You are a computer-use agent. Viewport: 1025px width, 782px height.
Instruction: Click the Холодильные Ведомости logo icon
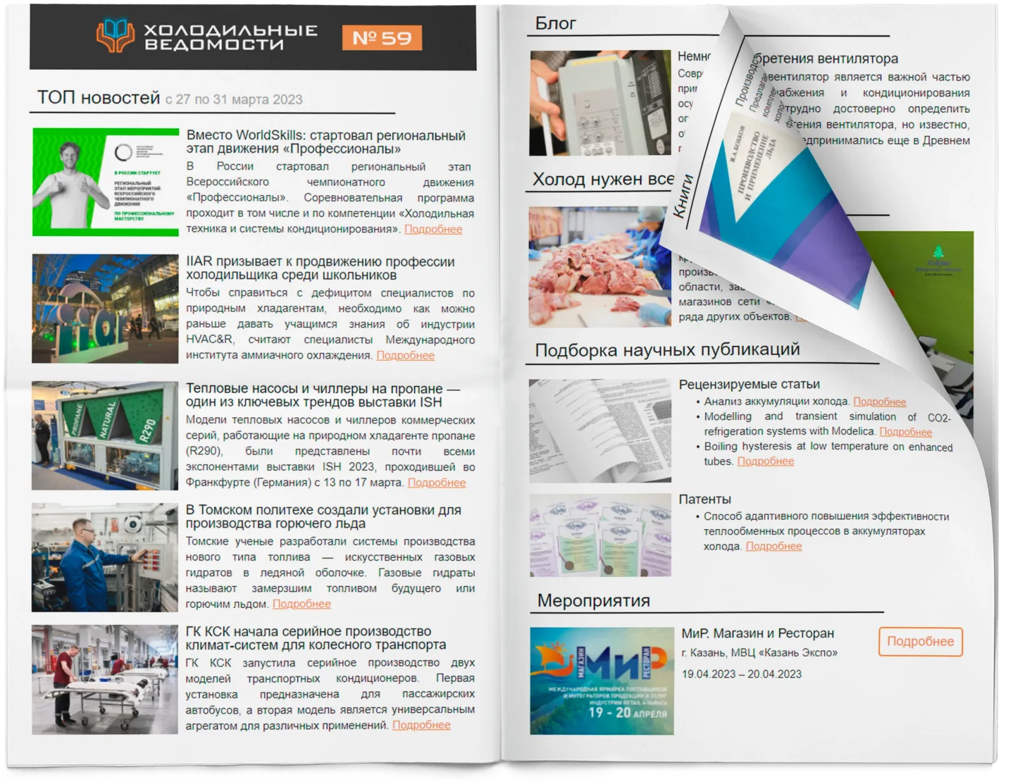pyautogui.click(x=115, y=37)
